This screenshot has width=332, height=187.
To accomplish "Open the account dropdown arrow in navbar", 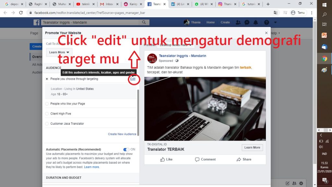I will coord(275,22).
